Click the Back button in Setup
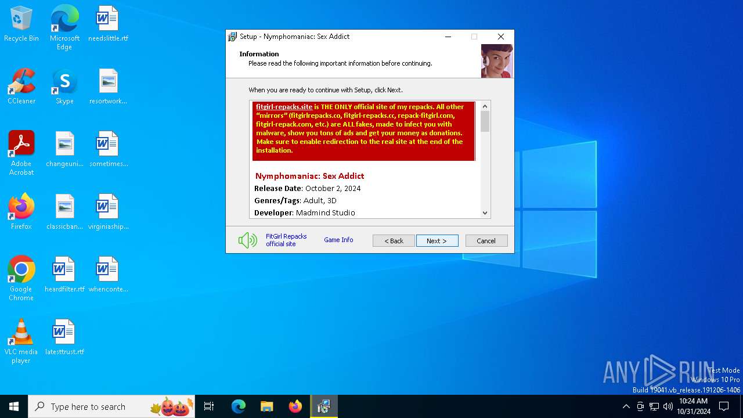743x418 pixels. 394,240
